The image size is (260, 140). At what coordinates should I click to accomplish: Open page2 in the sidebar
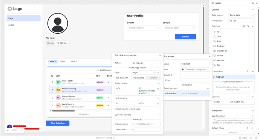pyautogui.click(x=11, y=25)
